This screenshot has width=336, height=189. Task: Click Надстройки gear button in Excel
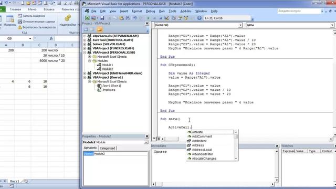pos(68,20)
